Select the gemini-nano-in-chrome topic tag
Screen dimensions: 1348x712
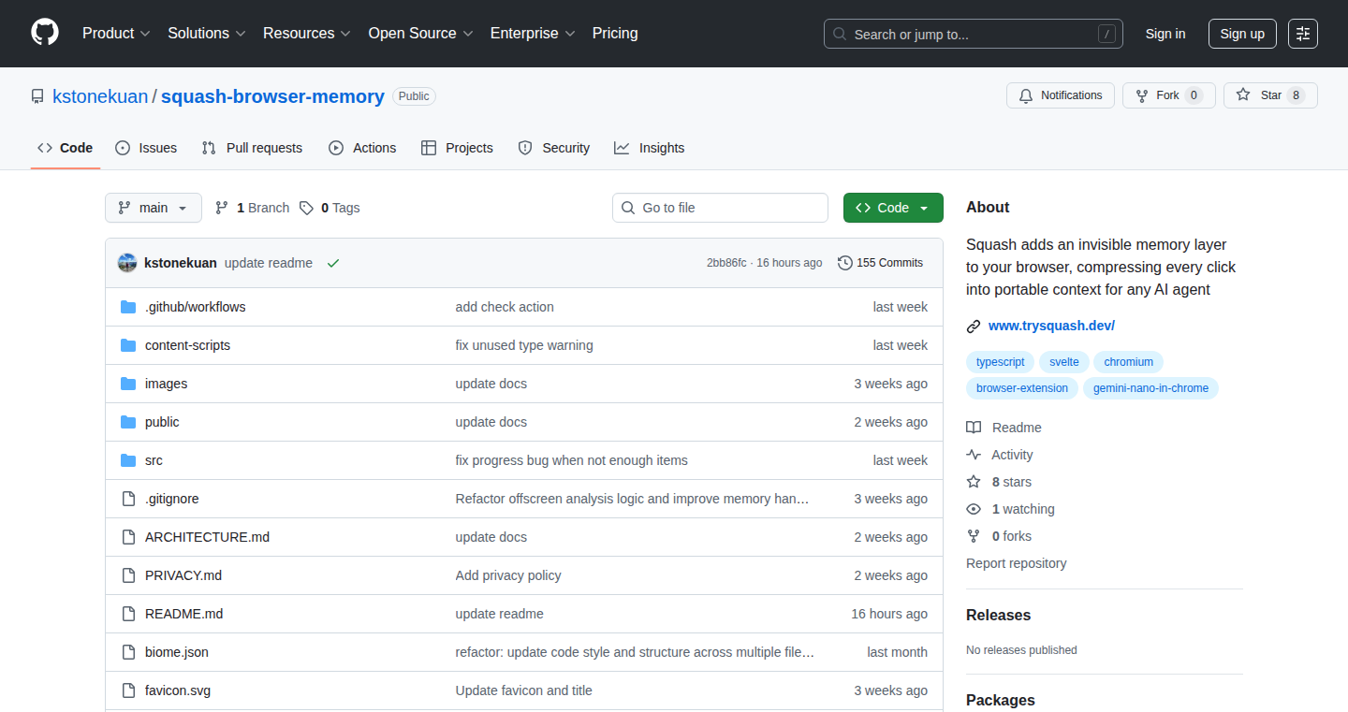coord(1150,388)
